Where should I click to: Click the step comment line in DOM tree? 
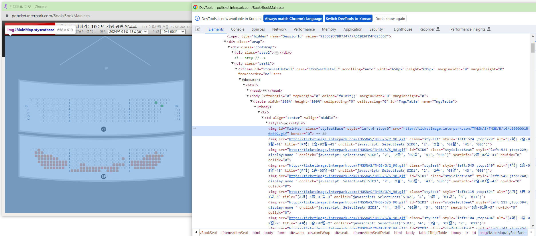pos(250,58)
